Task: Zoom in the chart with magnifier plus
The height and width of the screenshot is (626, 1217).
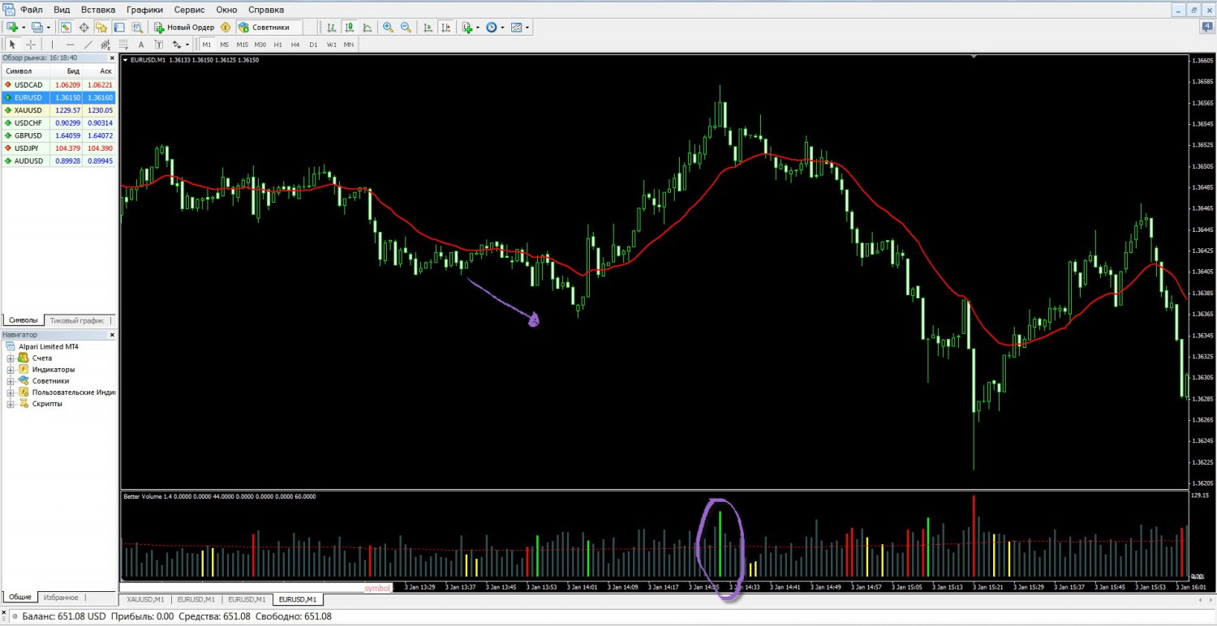Action: tap(388, 28)
